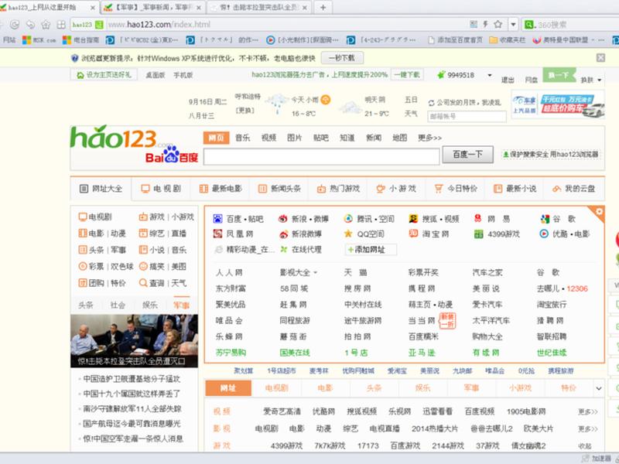The image size is (619, 464).
Task: Open 今日特价 shopping cart item
Action: pos(456,189)
